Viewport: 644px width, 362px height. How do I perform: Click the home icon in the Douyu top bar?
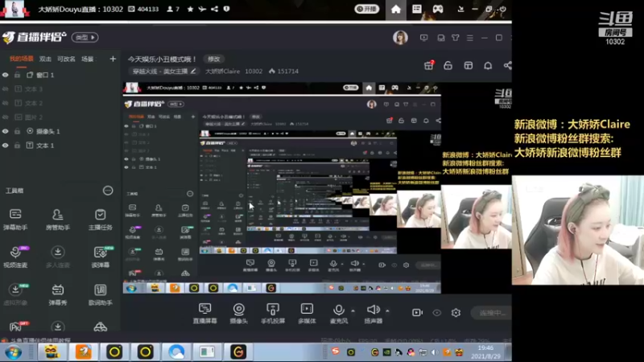coord(395,9)
